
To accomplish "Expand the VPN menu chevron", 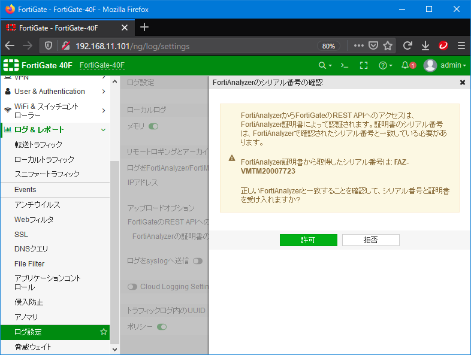I will (104, 77).
